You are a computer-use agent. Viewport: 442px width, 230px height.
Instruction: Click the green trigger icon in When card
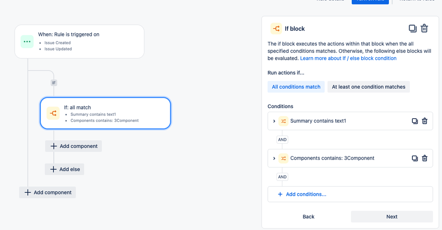click(27, 42)
